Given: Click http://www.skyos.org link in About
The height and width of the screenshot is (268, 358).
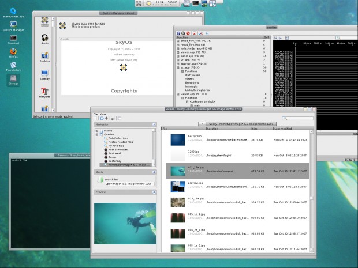Looking at the screenshot, I should 124,60.
